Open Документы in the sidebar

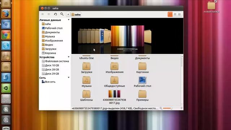51,32
